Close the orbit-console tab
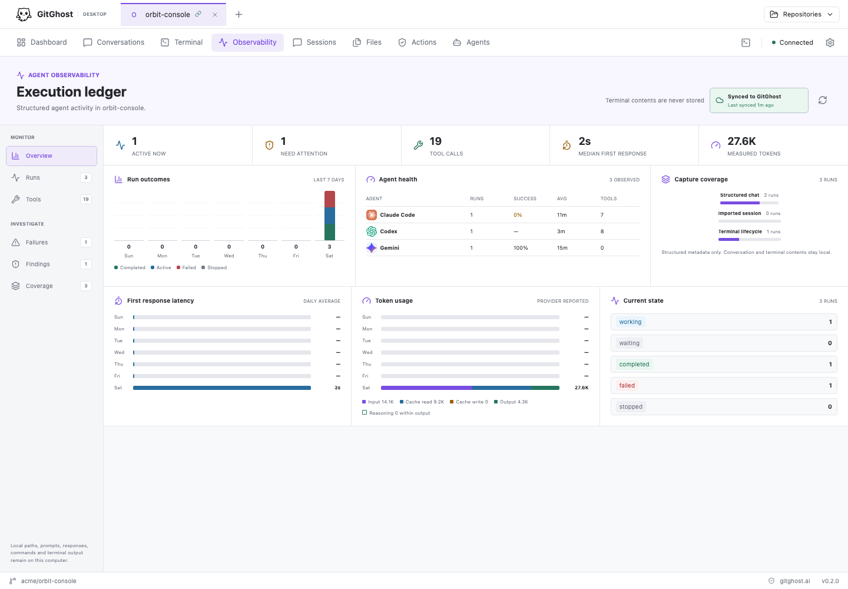 click(215, 15)
